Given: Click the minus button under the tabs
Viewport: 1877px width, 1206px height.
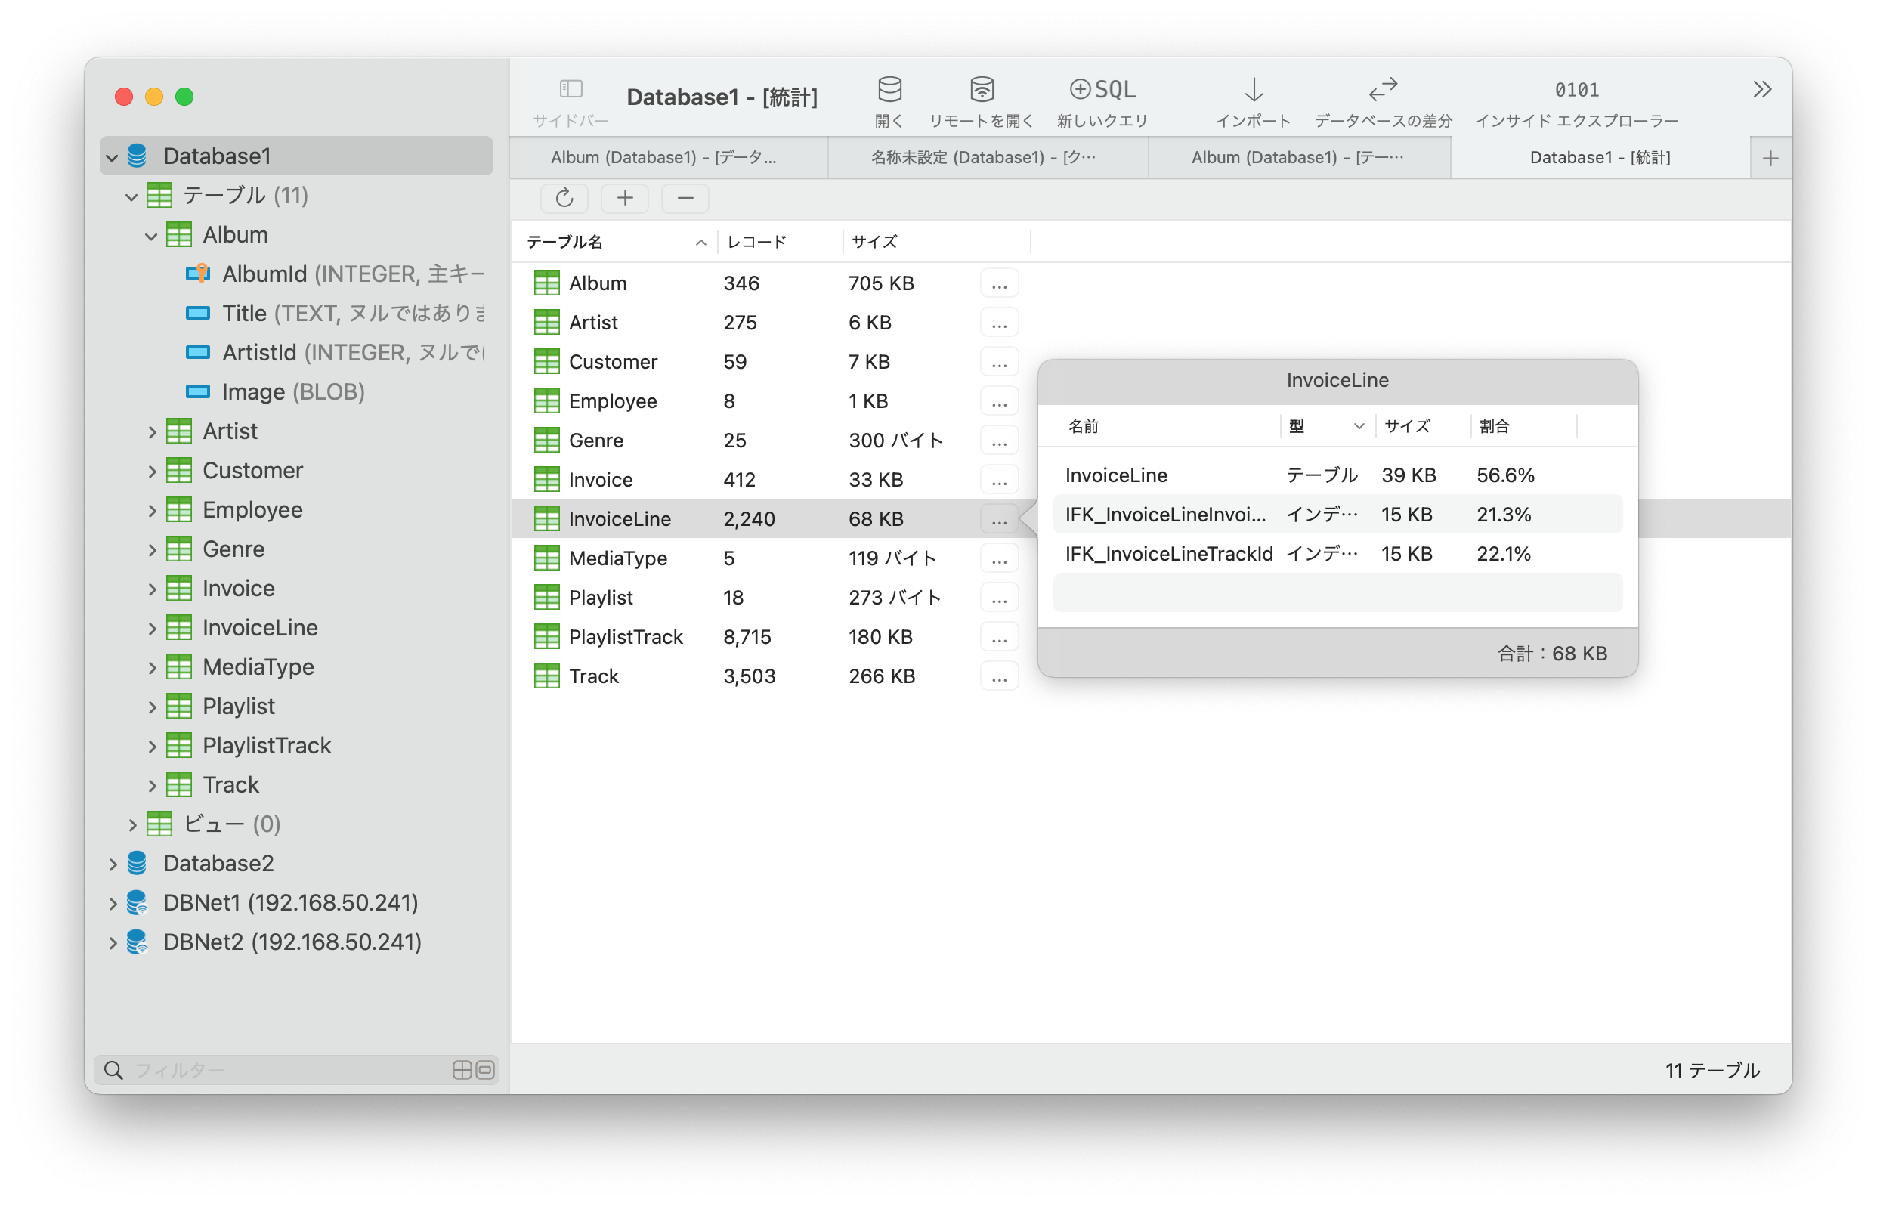Looking at the screenshot, I should (x=685, y=198).
